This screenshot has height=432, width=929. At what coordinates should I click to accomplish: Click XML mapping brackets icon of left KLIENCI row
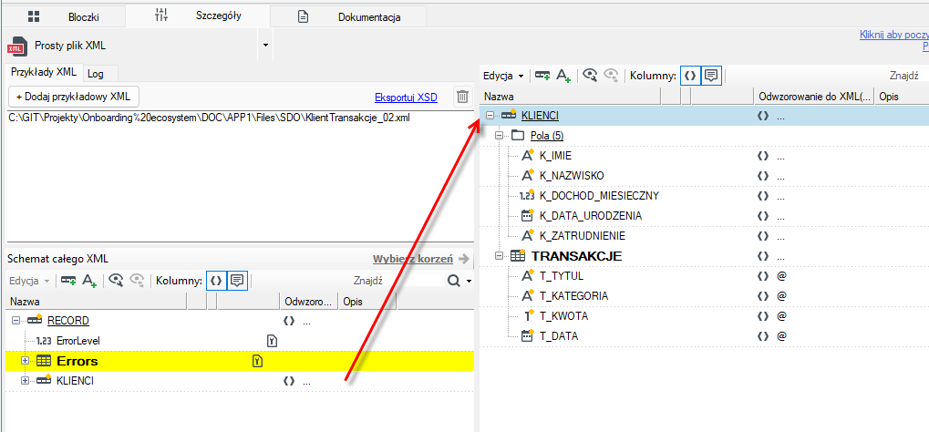[288, 381]
